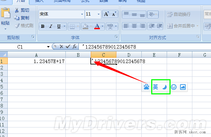Toggle Underline formatting
Viewport: 211px width, 137px height.
coord(59,26)
